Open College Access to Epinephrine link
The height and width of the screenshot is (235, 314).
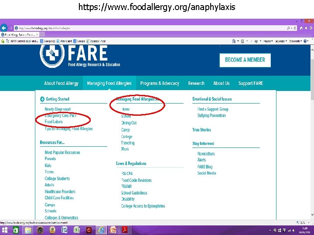[143, 206]
